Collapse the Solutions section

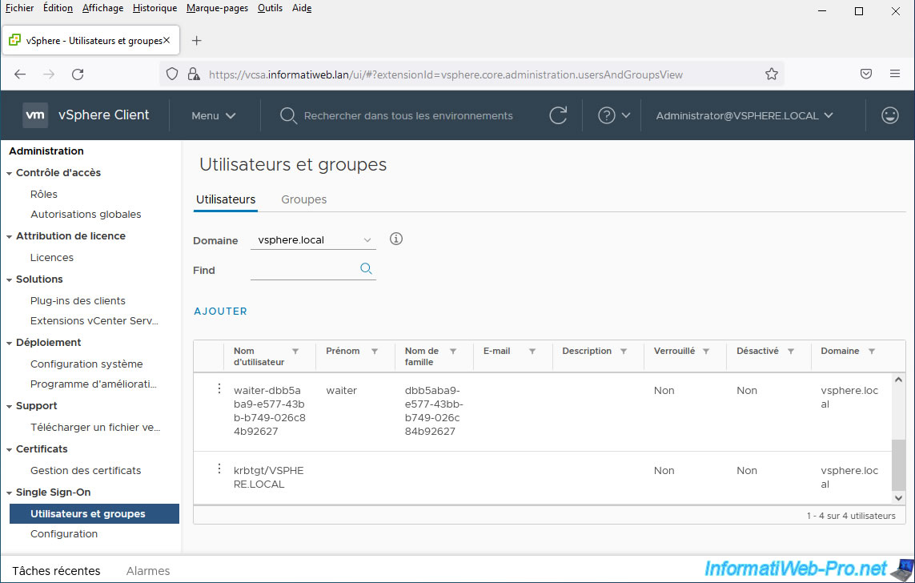10,280
